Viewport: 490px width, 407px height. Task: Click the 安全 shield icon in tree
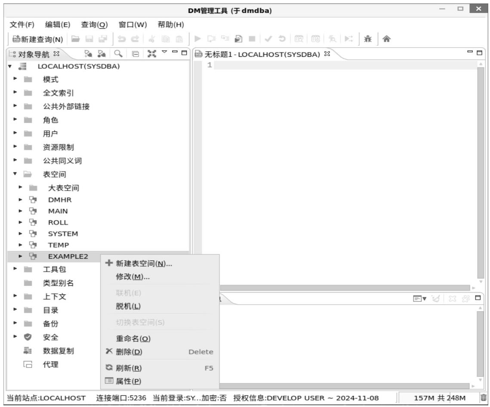pos(28,337)
